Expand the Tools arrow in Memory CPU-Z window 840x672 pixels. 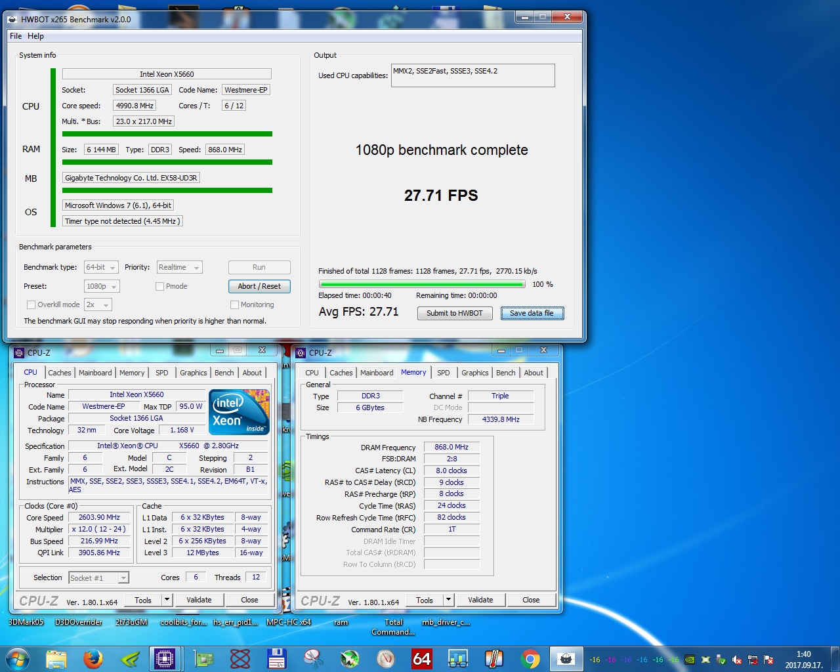click(448, 599)
